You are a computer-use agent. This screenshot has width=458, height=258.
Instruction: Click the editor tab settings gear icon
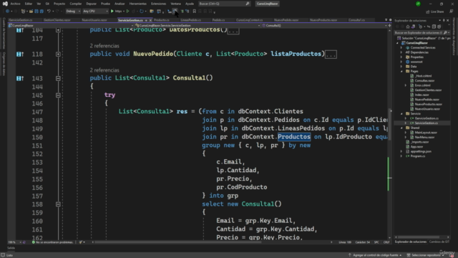[390, 20]
